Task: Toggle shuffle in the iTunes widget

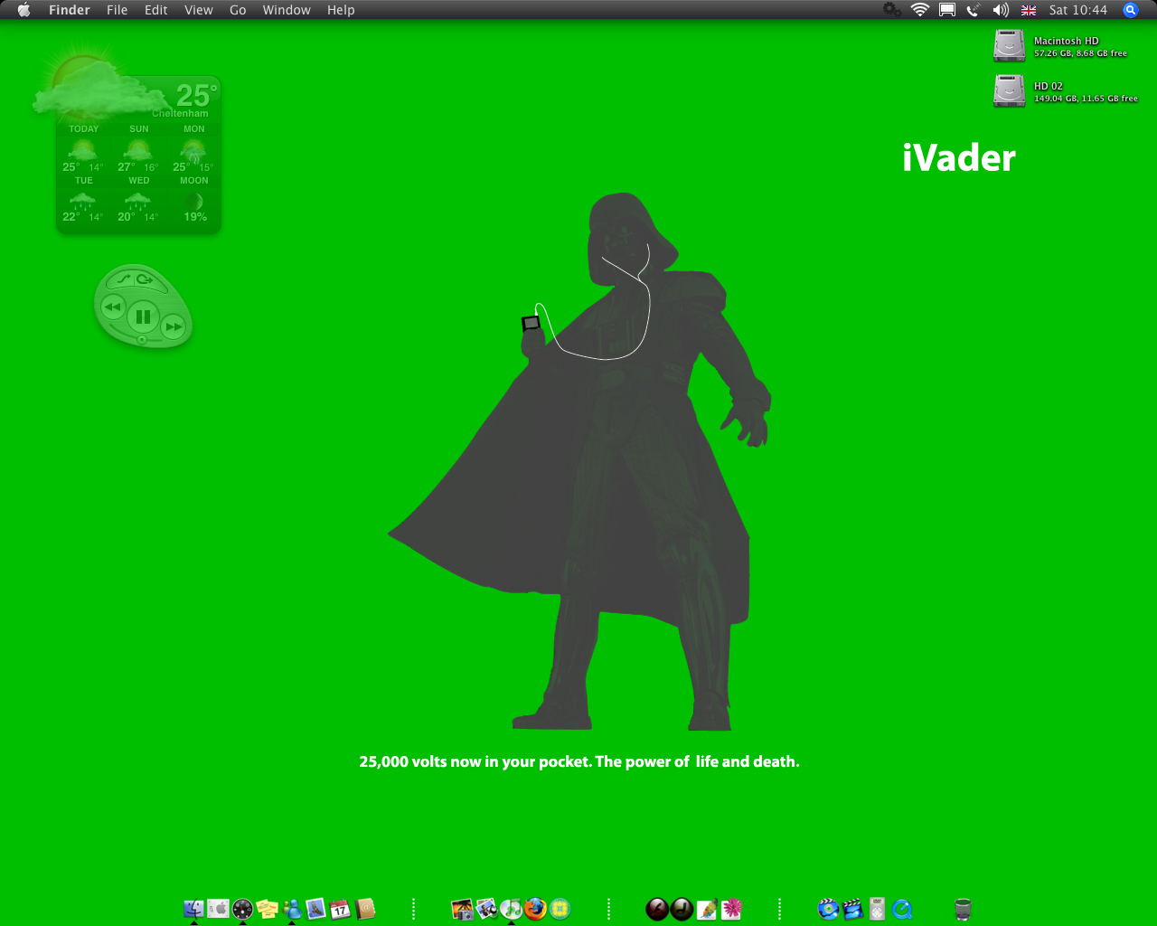Action: click(125, 279)
